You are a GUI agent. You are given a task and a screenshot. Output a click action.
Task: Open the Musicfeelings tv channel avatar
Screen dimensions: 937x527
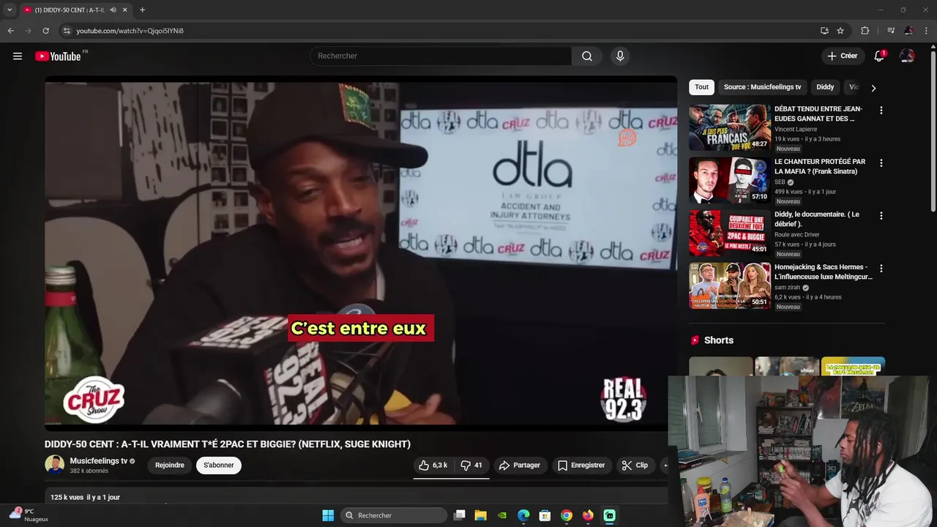click(x=54, y=465)
